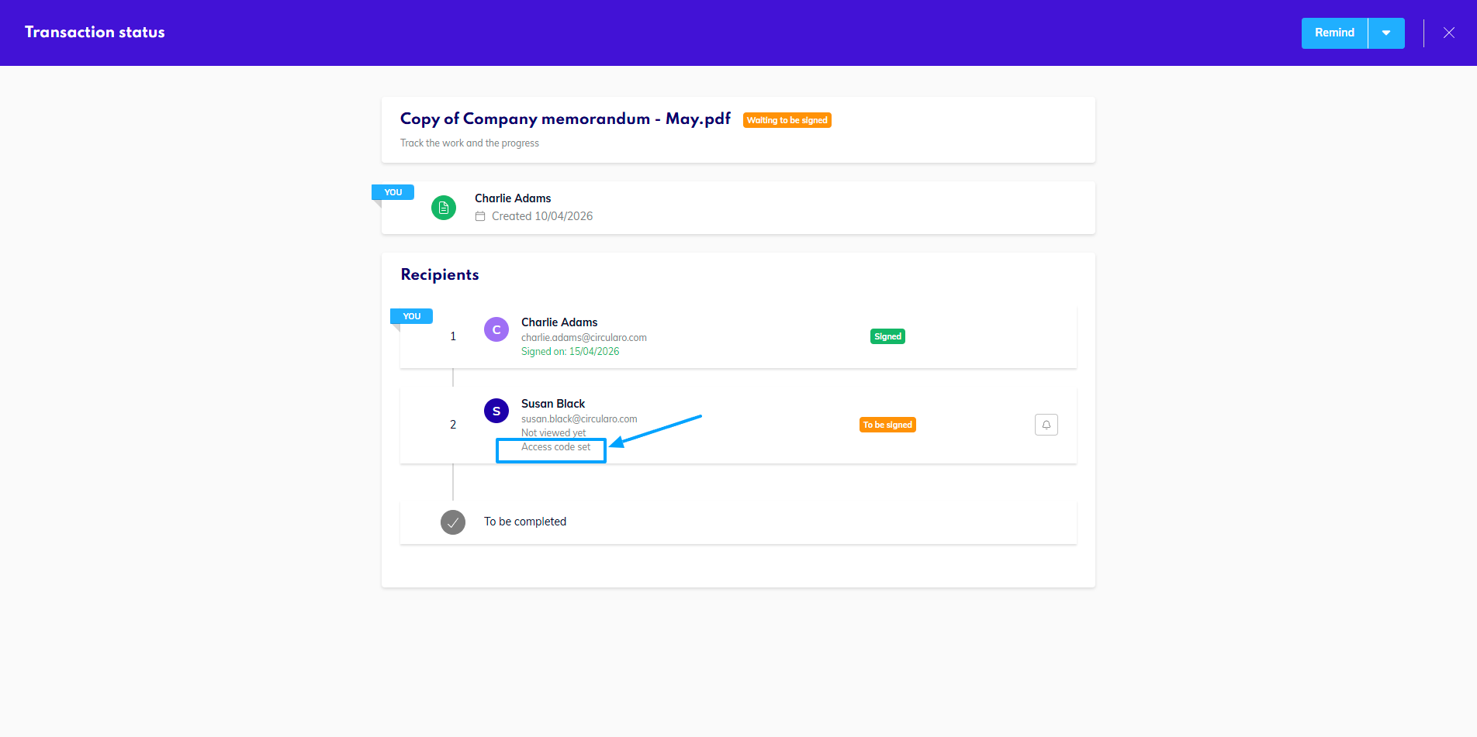Click the YOU tag on recipient one
The width and height of the screenshot is (1477, 737).
[x=411, y=316]
